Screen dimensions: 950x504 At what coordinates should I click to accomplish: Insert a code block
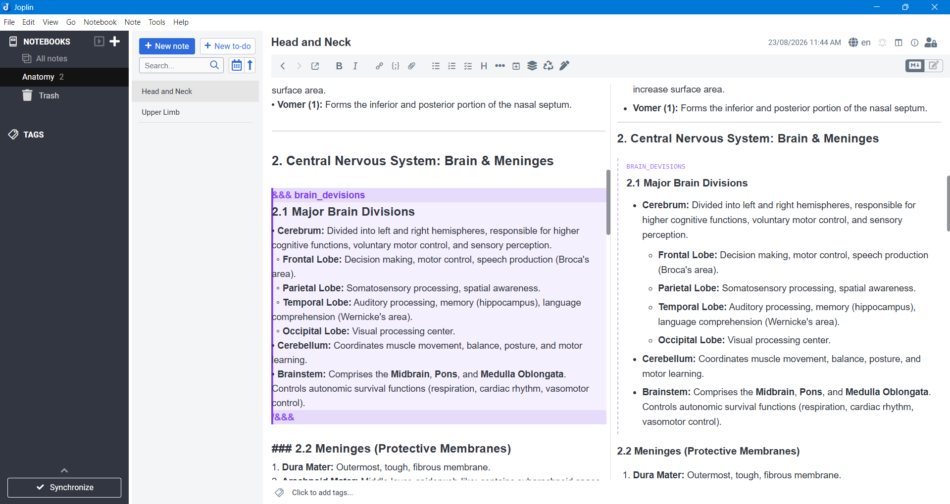396,66
